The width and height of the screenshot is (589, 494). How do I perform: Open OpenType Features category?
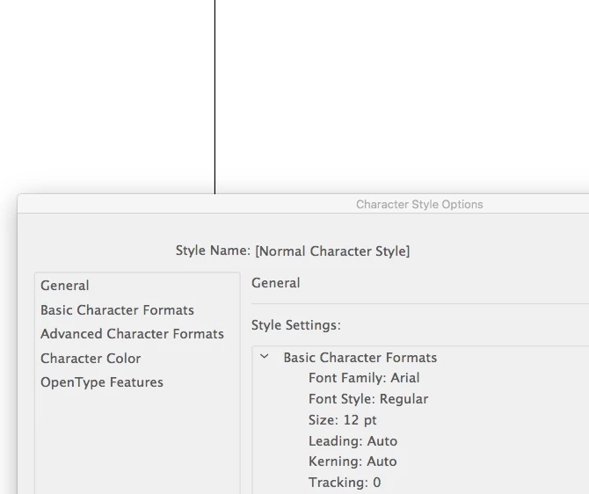(x=102, y=382)
